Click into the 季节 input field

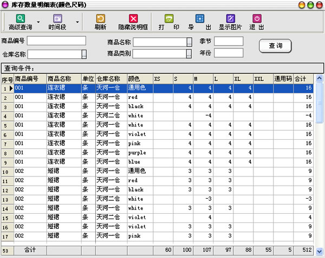(x=228, y=41)
